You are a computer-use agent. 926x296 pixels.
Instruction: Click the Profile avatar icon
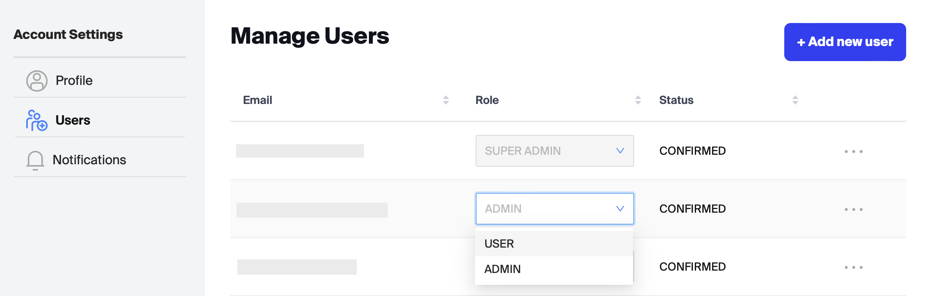tap(37, 81)
